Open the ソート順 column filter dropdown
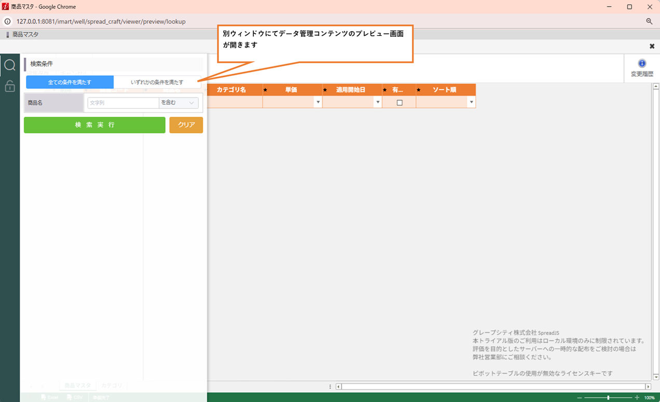 pos(471,103)
